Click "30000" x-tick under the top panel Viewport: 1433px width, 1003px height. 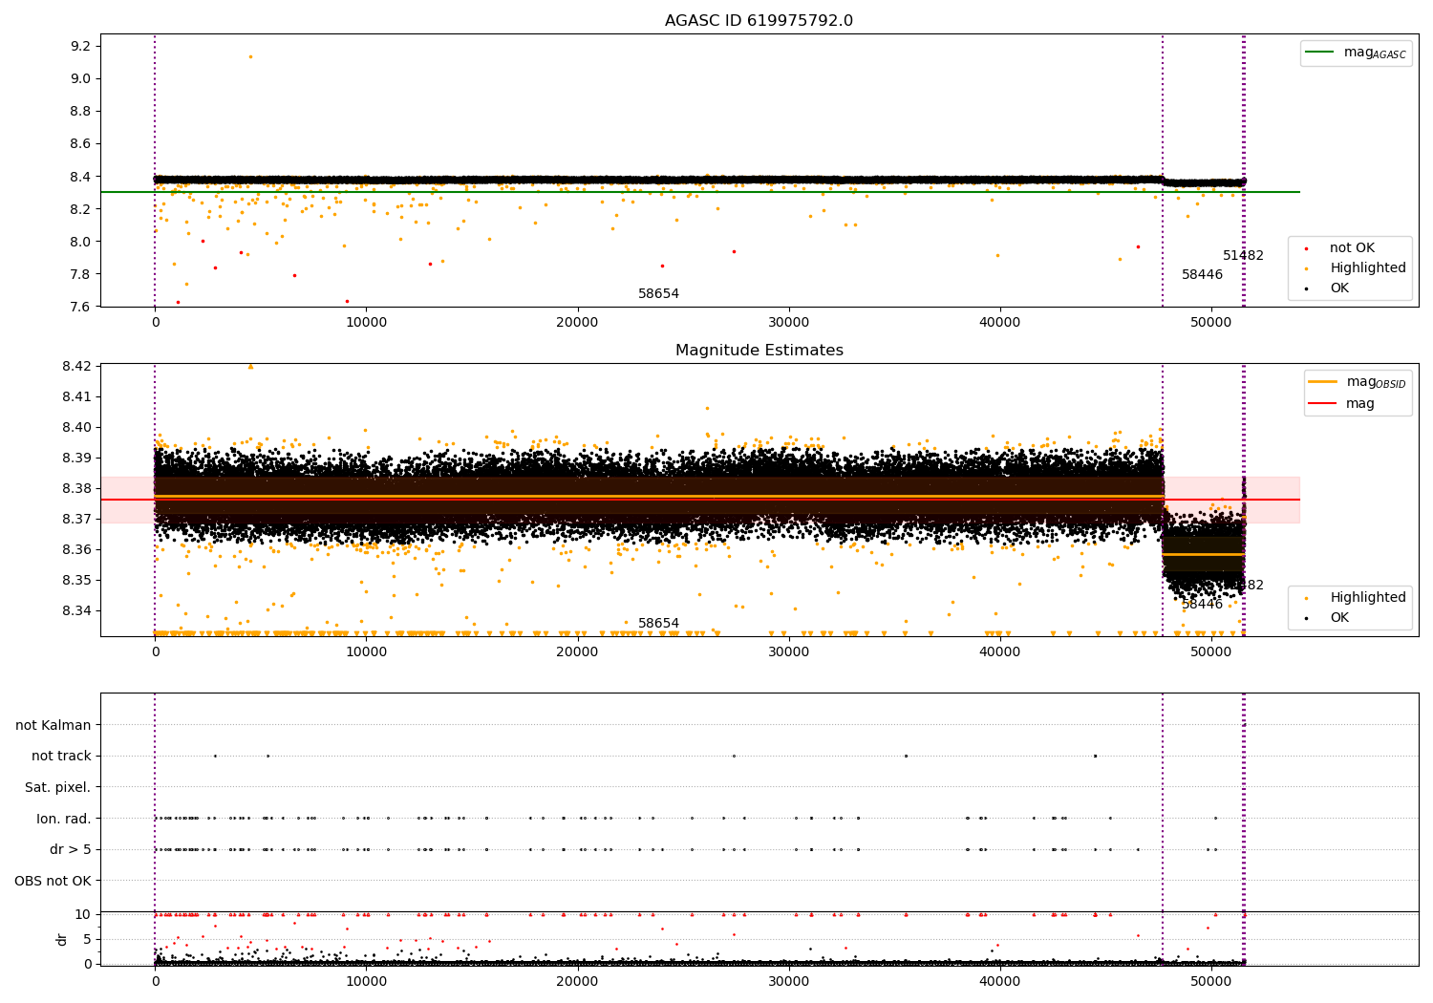pos(788,323)
